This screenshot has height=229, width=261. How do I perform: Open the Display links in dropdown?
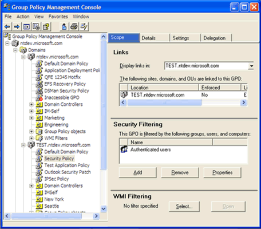[x=251, y=66]
